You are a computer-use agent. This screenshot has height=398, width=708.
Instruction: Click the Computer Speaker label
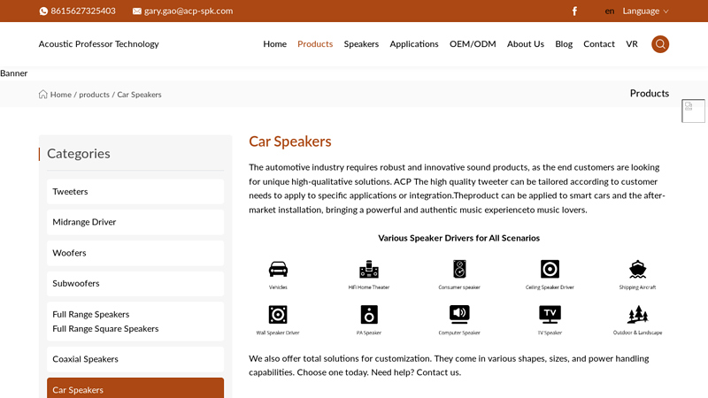(459, 333)
